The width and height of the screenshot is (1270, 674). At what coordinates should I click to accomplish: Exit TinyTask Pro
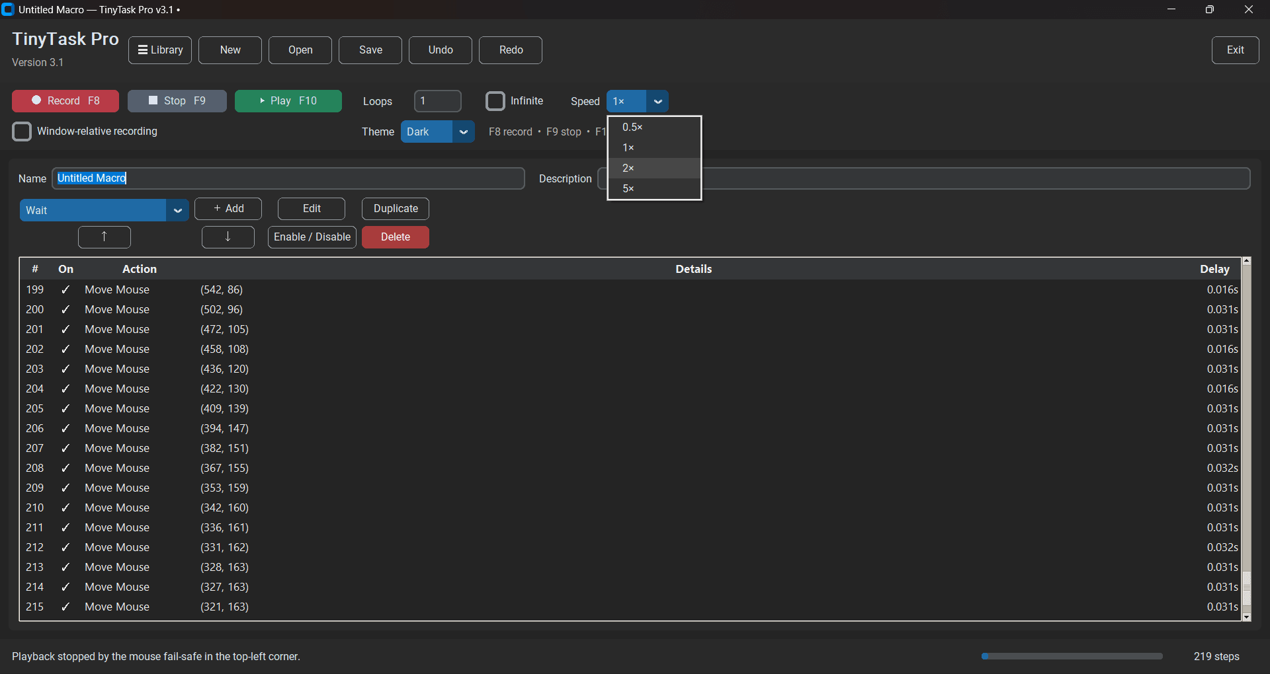1235,50
